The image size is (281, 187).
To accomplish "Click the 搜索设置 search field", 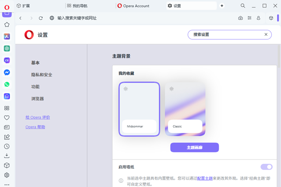I will tap(225, 35).
